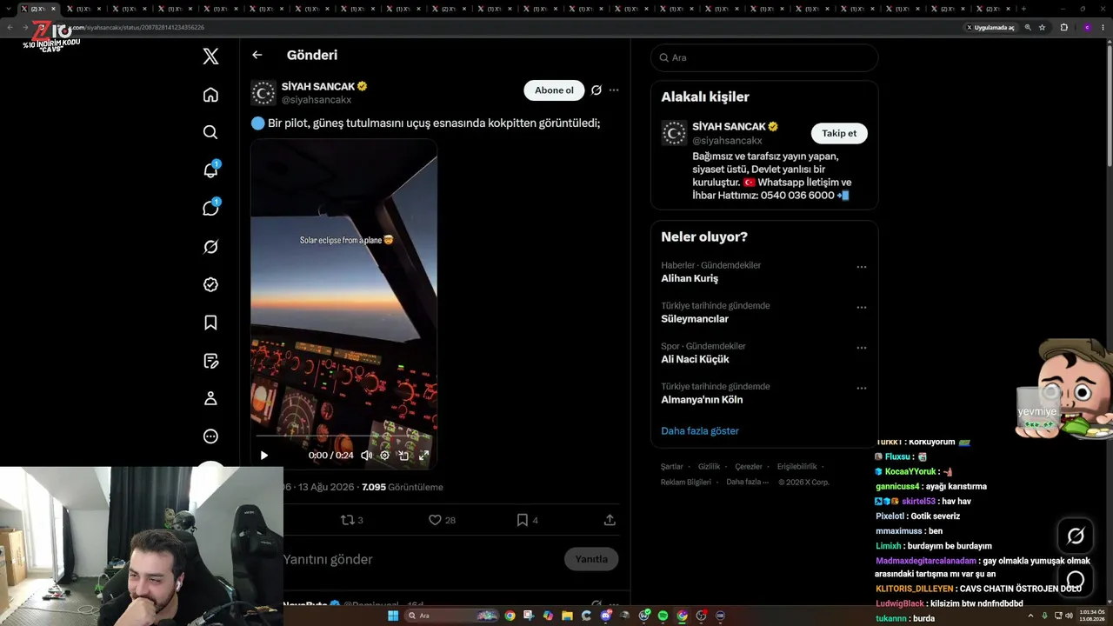Toggle picture-in-picture on the video
Screen dimensions: 1113x626
403,455
